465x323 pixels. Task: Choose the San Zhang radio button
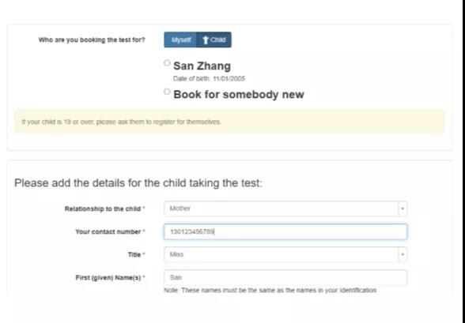[168, 62]
